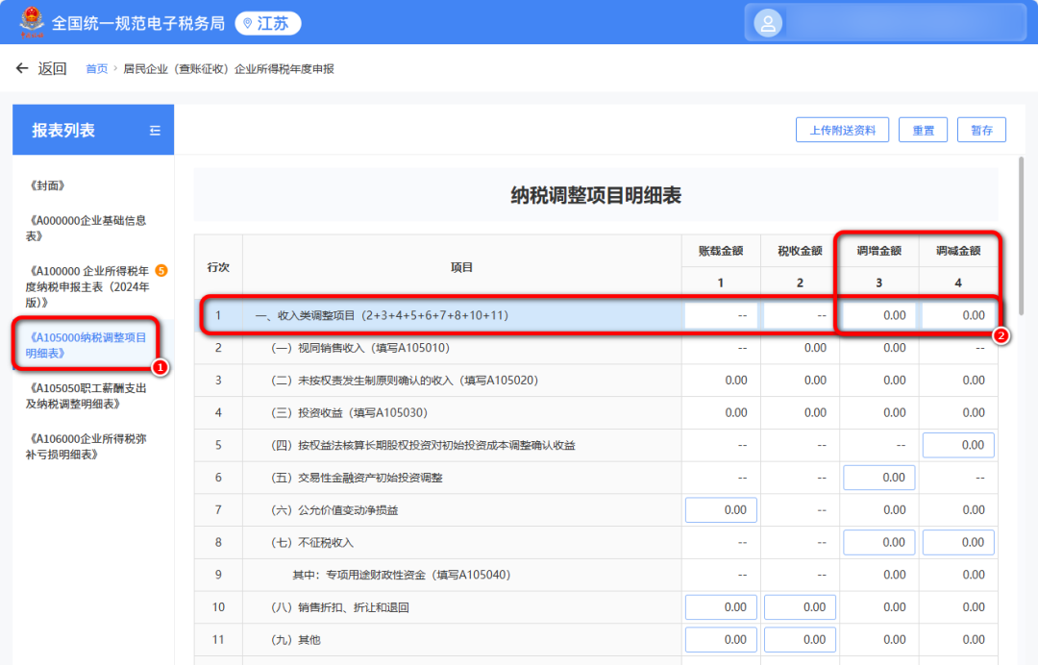Collapse the 报表列表 sidebar icon
1038x665 pixels.
click(155, 131)
